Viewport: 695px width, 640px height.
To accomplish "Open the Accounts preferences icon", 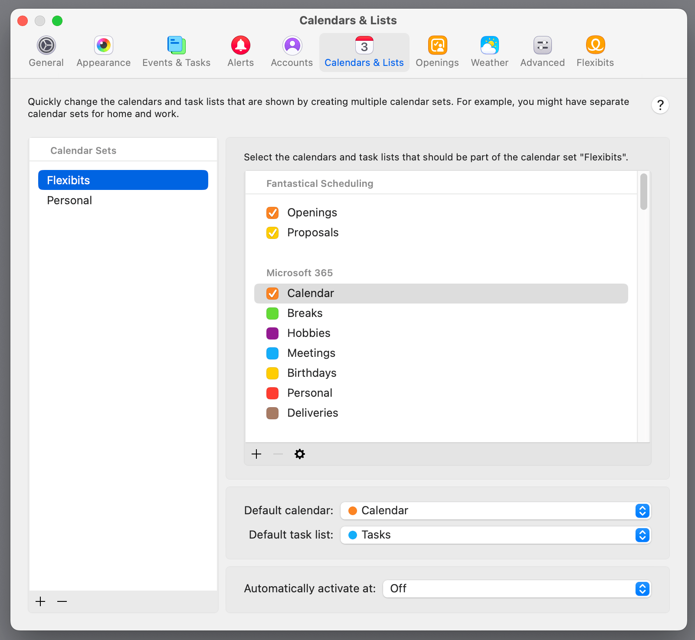I will [x=292, y=46].
